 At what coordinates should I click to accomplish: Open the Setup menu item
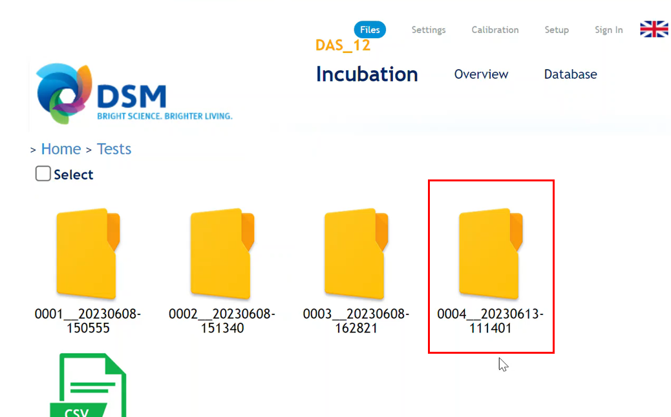[557, 30]
